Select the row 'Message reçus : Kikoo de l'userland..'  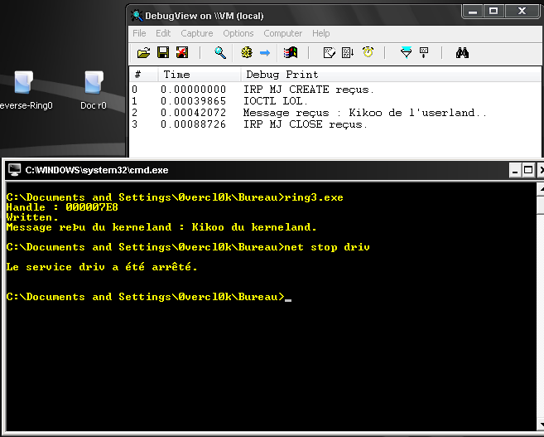pyautogui.click(x=335, y=113)
